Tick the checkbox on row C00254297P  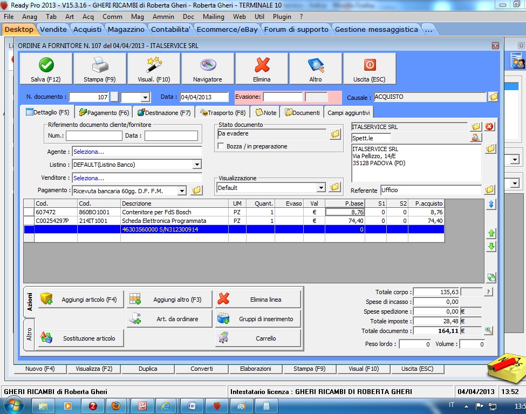tap(29, 221)
